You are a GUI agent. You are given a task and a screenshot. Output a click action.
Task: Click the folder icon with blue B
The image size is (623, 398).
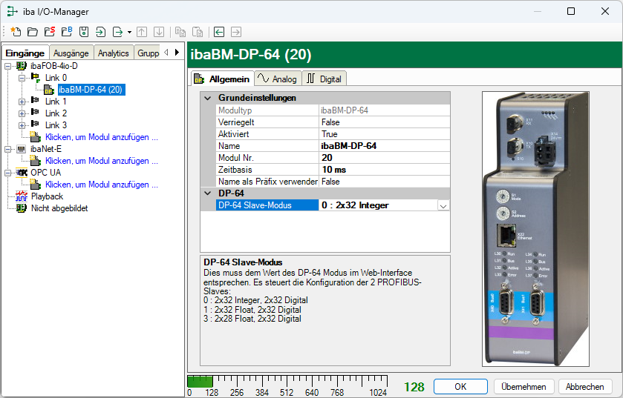coord(66,32)
